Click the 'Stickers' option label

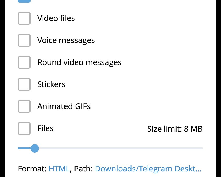(x=51, y=84)
